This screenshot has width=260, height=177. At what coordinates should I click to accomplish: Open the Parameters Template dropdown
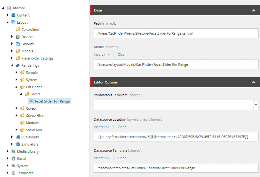click(256, 105)
